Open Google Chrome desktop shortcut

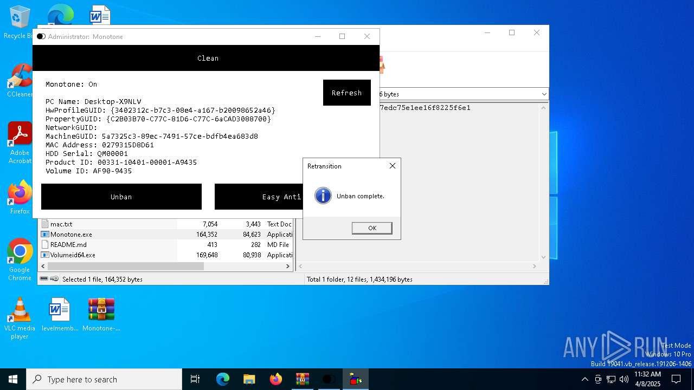click(20, 260)
